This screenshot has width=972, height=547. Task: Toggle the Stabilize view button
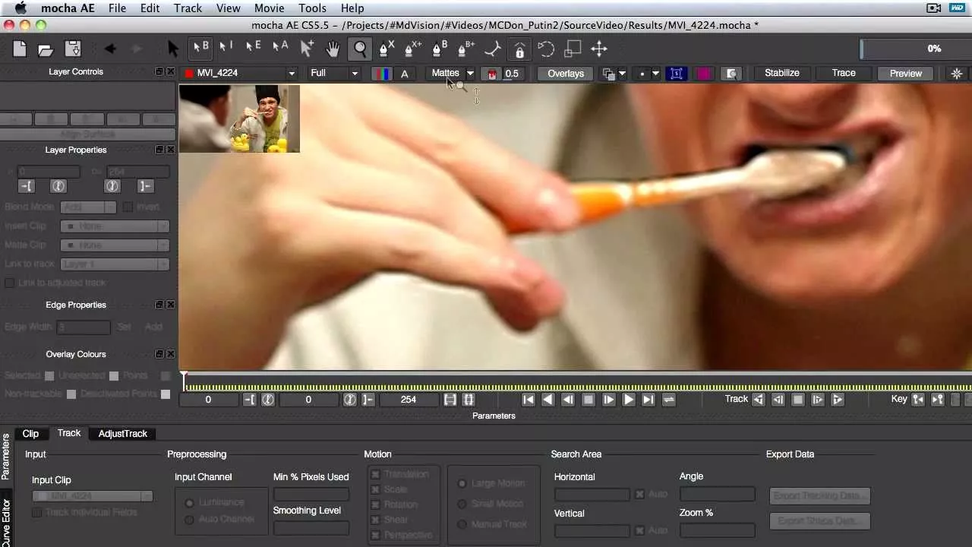[x=781, y=73]
